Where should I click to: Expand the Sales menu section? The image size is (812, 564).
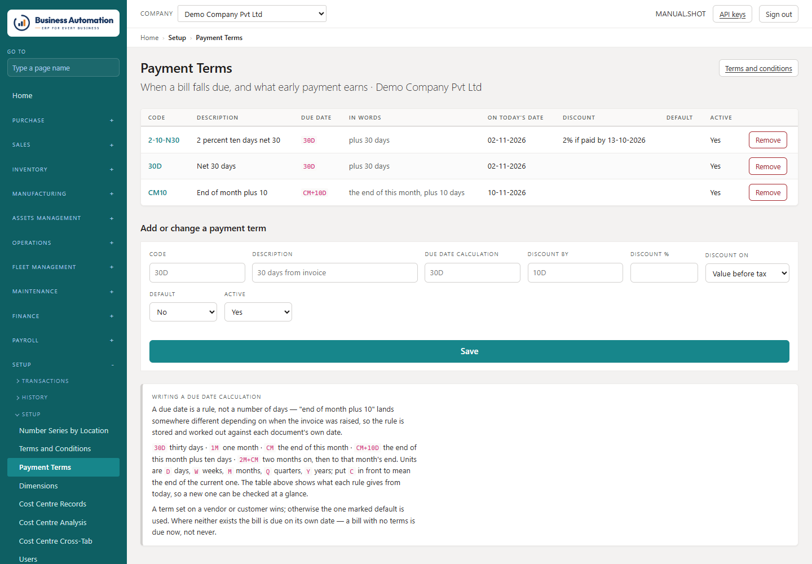coord(63,145)
